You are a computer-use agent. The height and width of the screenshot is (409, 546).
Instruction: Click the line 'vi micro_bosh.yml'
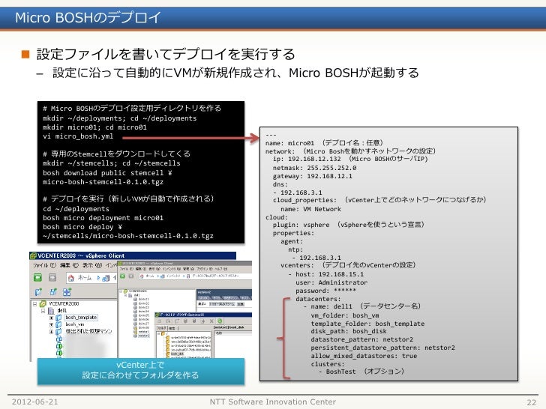[x=78, y=136]
